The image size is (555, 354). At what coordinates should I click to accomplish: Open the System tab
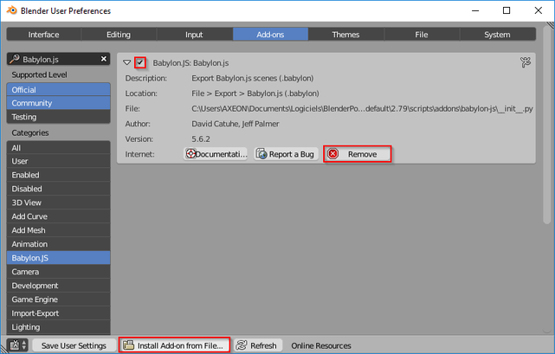click(x=497, y=35)
